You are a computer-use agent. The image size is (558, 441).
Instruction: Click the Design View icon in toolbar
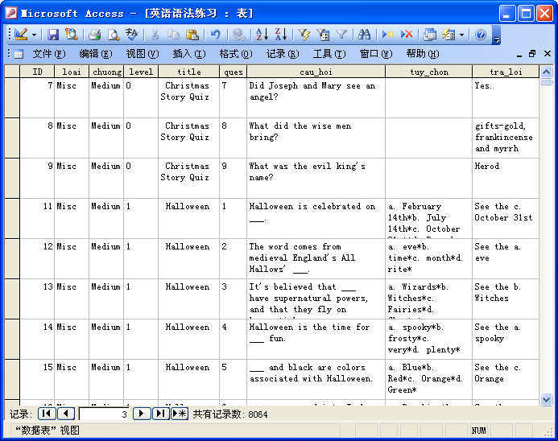21,35
